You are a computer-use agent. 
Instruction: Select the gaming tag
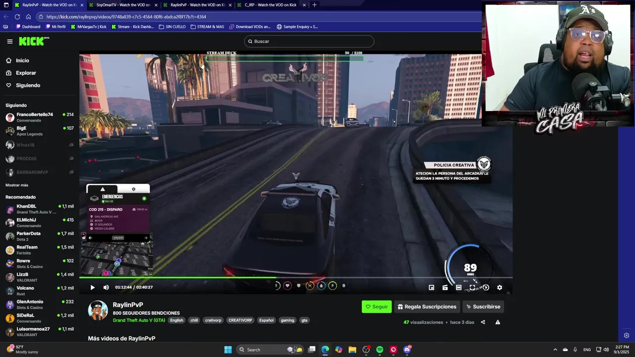coord(287,320)
